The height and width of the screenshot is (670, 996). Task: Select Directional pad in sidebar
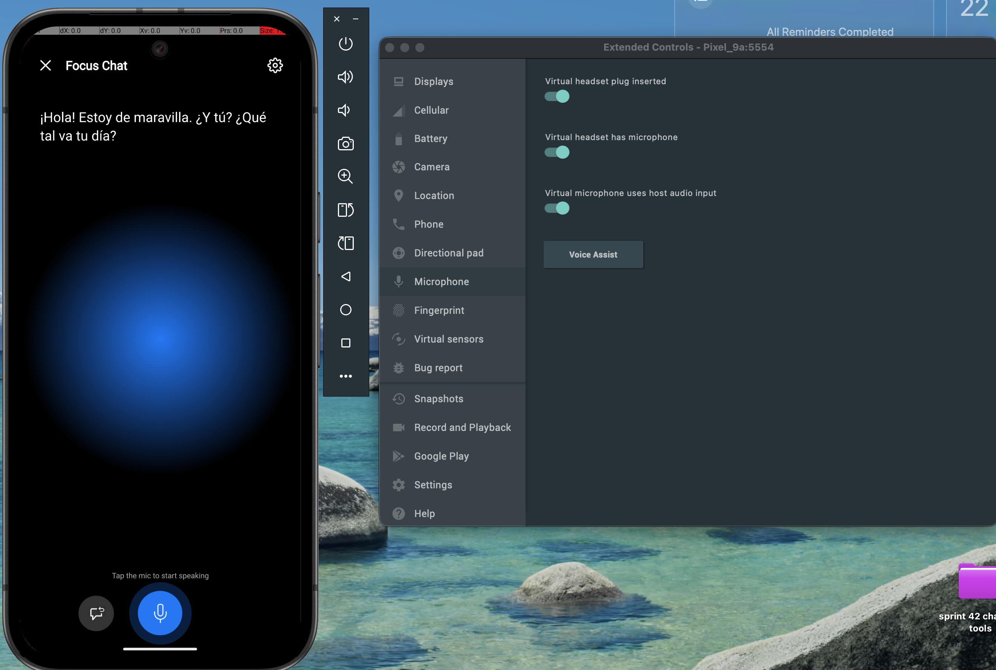(x=452, y=253)
